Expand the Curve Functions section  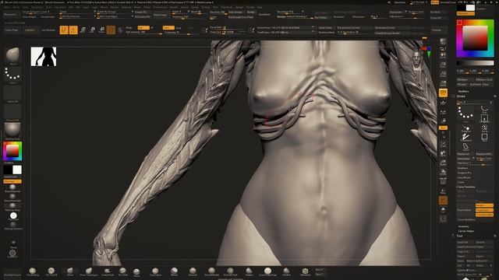click(x=466, y=187)
